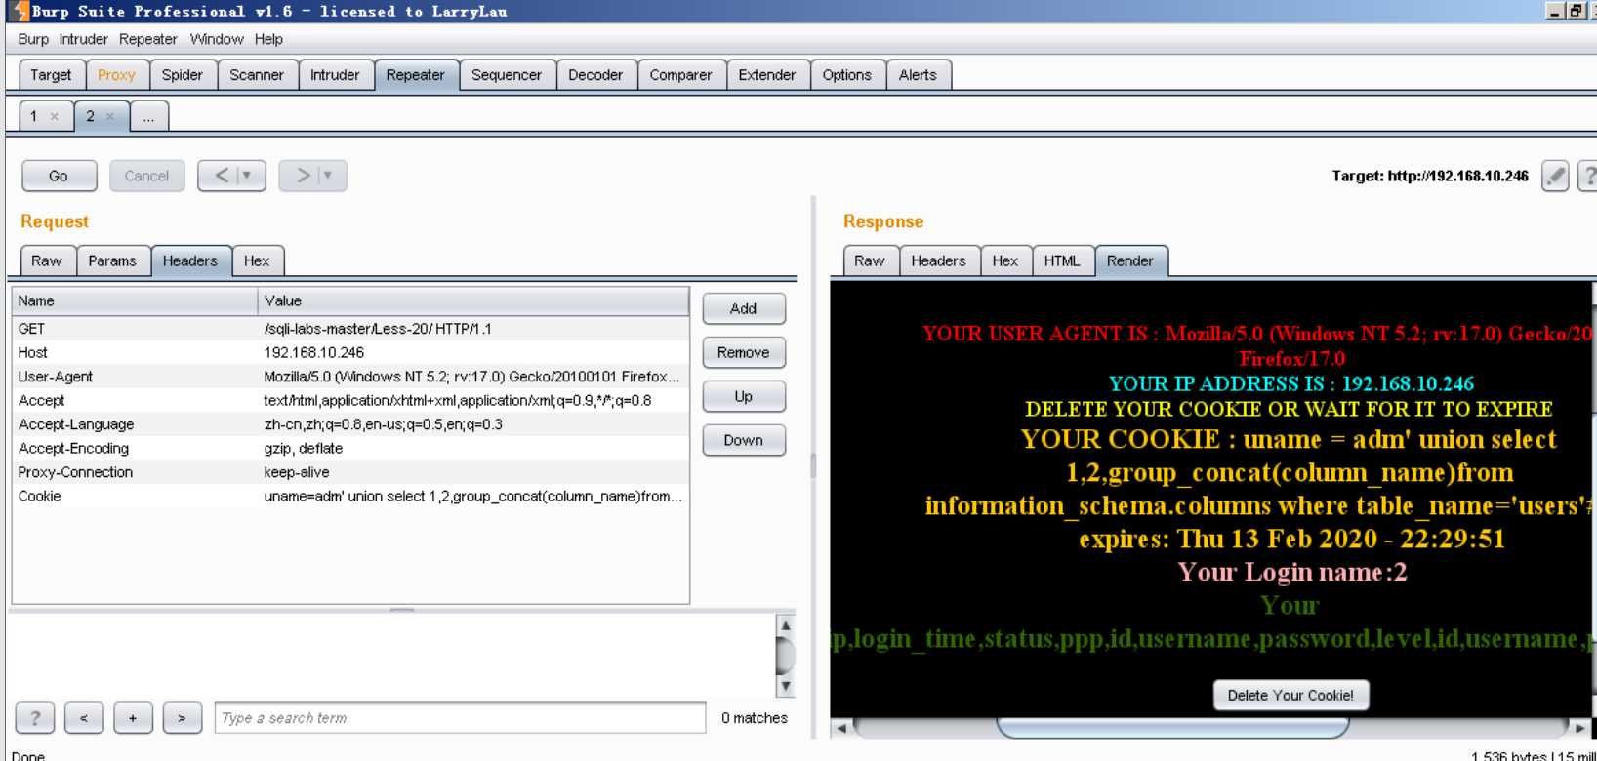Open the help icon beside target
1597x761 pixels.
coord(1587,177)
